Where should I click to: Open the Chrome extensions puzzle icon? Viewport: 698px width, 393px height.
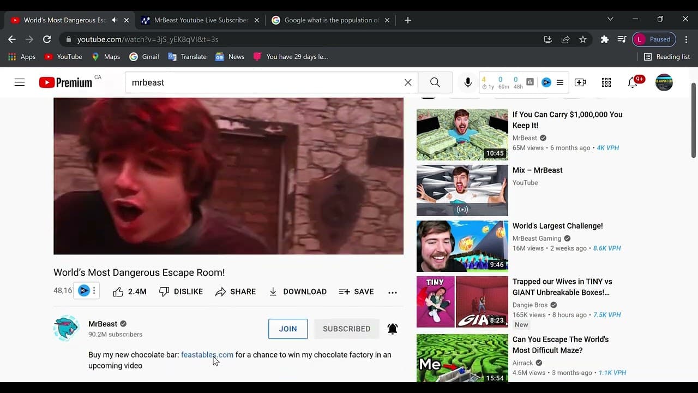pos(605,39)
